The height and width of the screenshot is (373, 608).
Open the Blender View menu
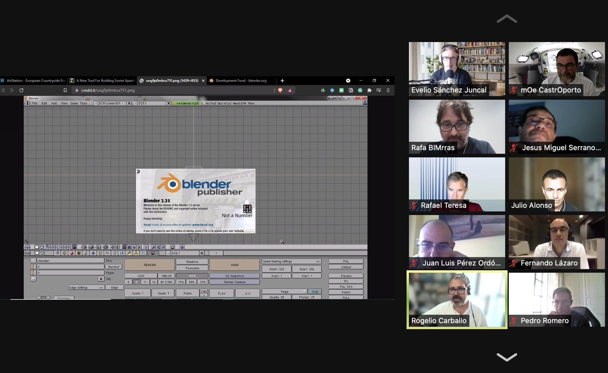(64, 103)
